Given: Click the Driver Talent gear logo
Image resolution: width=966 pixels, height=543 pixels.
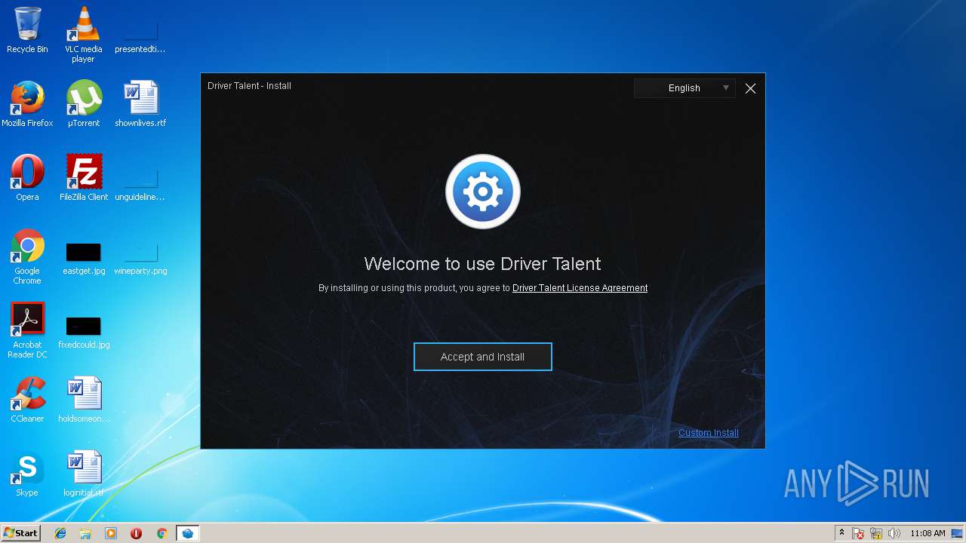Looking at the screenshot, I should 483,192.
